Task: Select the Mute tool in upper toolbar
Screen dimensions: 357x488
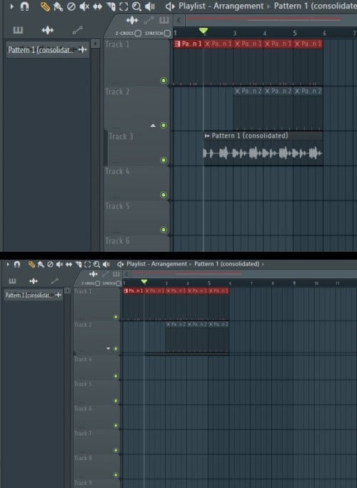Action: tap(84, 6)
